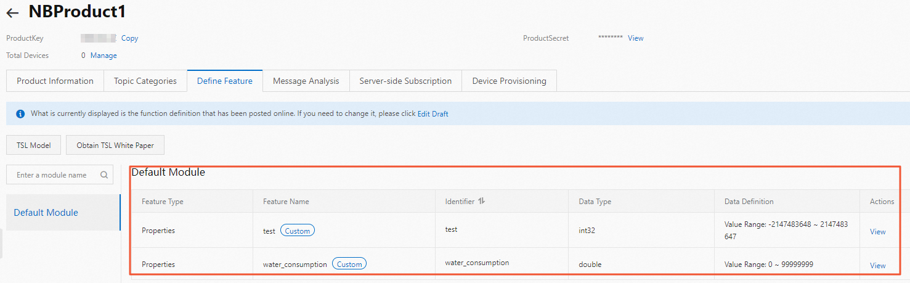View the water_consumption property details

point(877,266)
